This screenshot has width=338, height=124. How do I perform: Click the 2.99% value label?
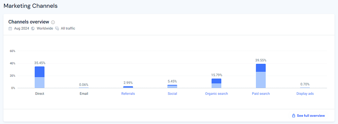tap(128, 83)
